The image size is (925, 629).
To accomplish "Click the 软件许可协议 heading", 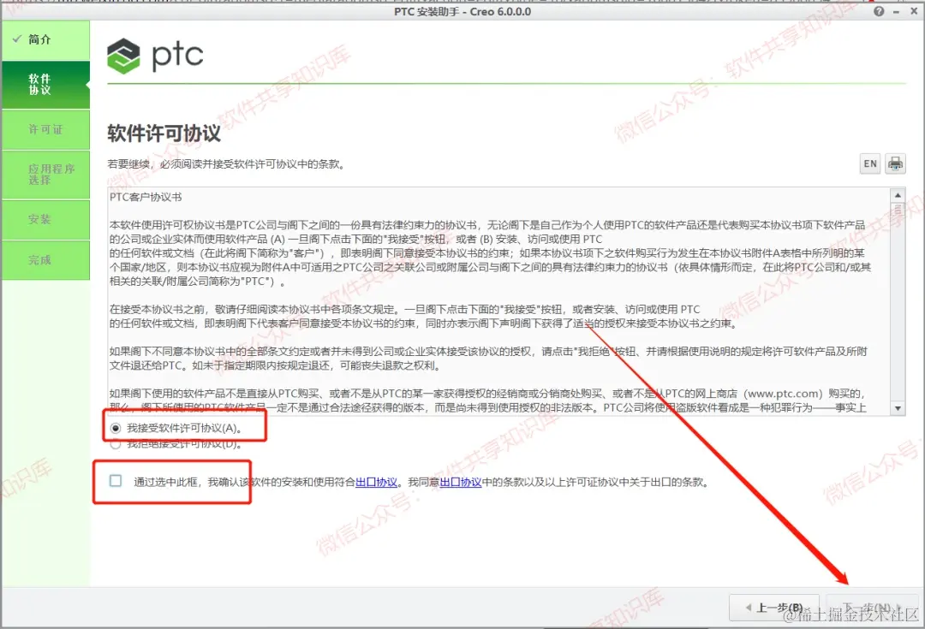I will [164, 134].
